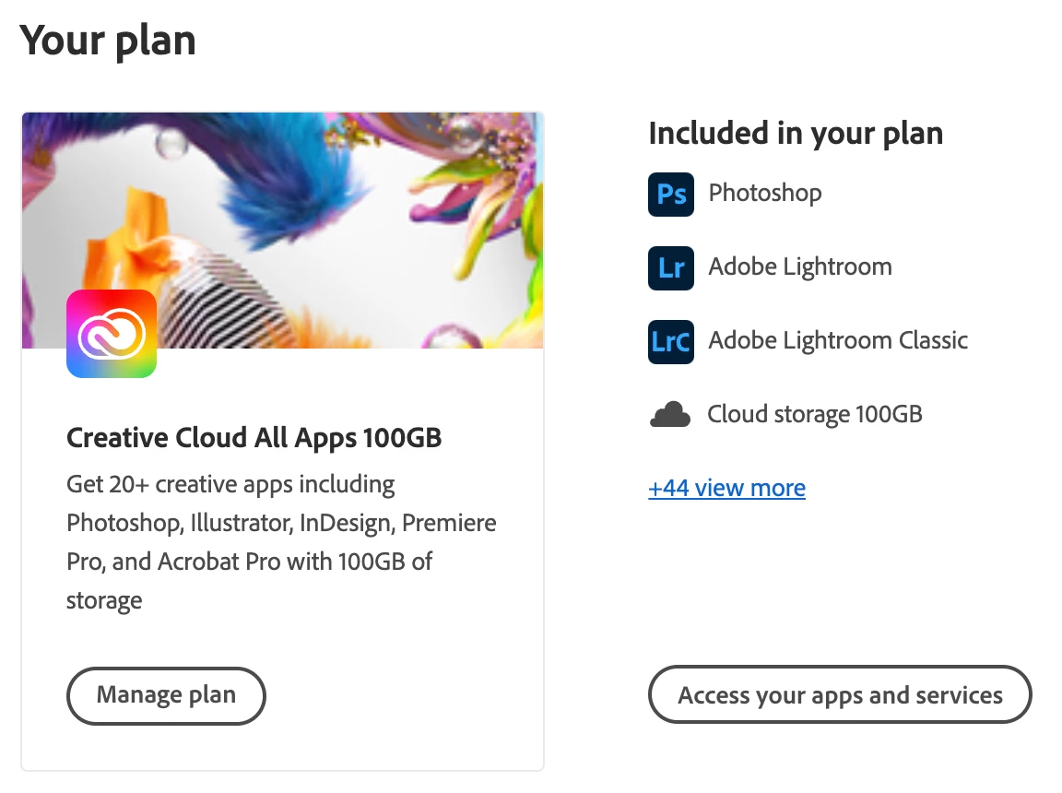This screenshot has height=793, width=1062.
Task: Expand the +44 view more link
Action: 726,488
